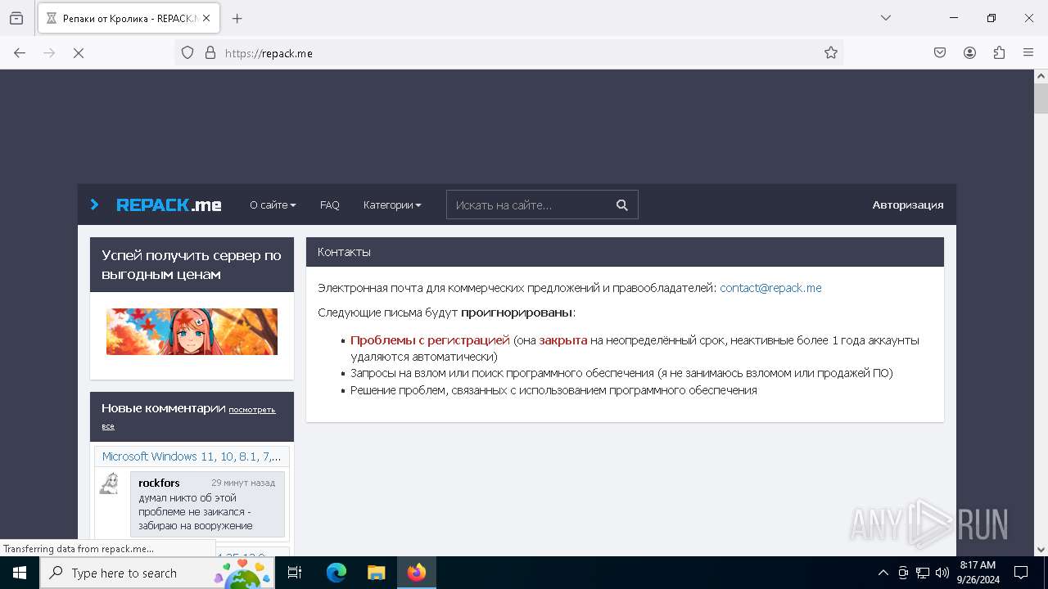List all tabs dropdown arrow

click(885, 18)
